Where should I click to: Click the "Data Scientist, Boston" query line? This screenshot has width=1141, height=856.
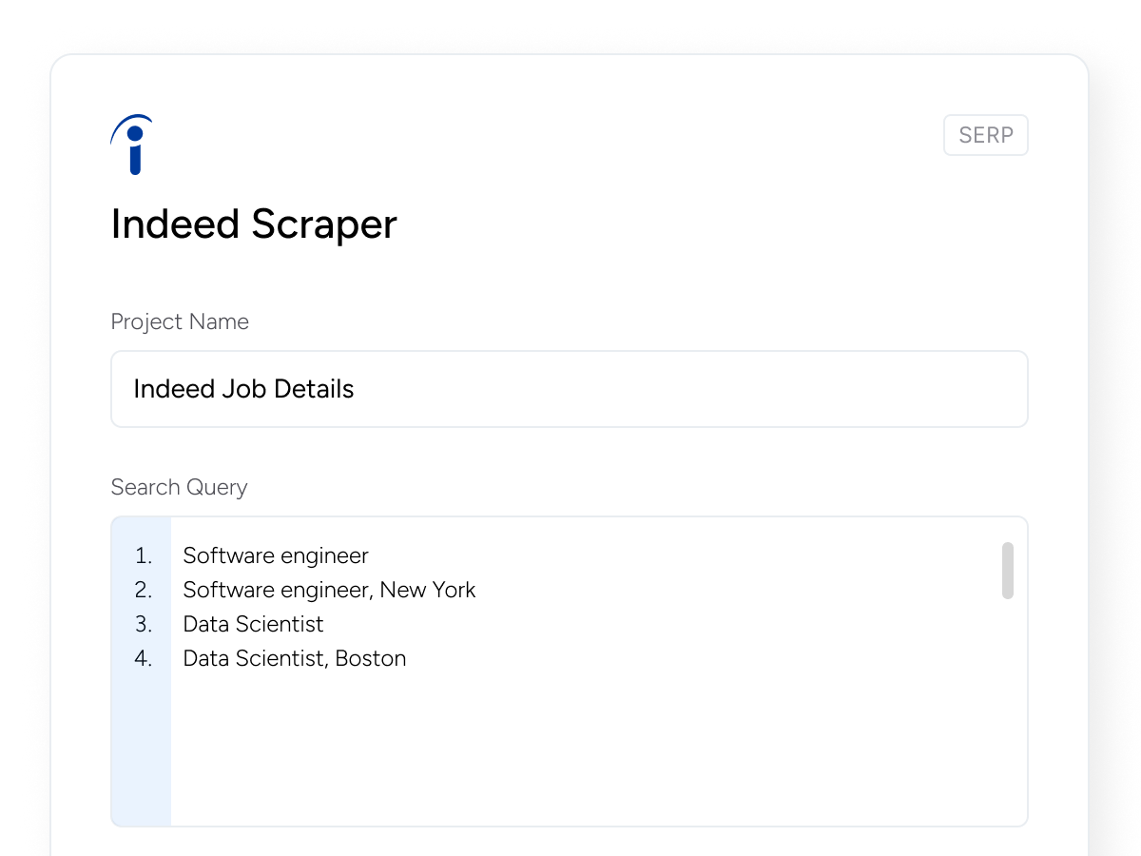(295, 658)
